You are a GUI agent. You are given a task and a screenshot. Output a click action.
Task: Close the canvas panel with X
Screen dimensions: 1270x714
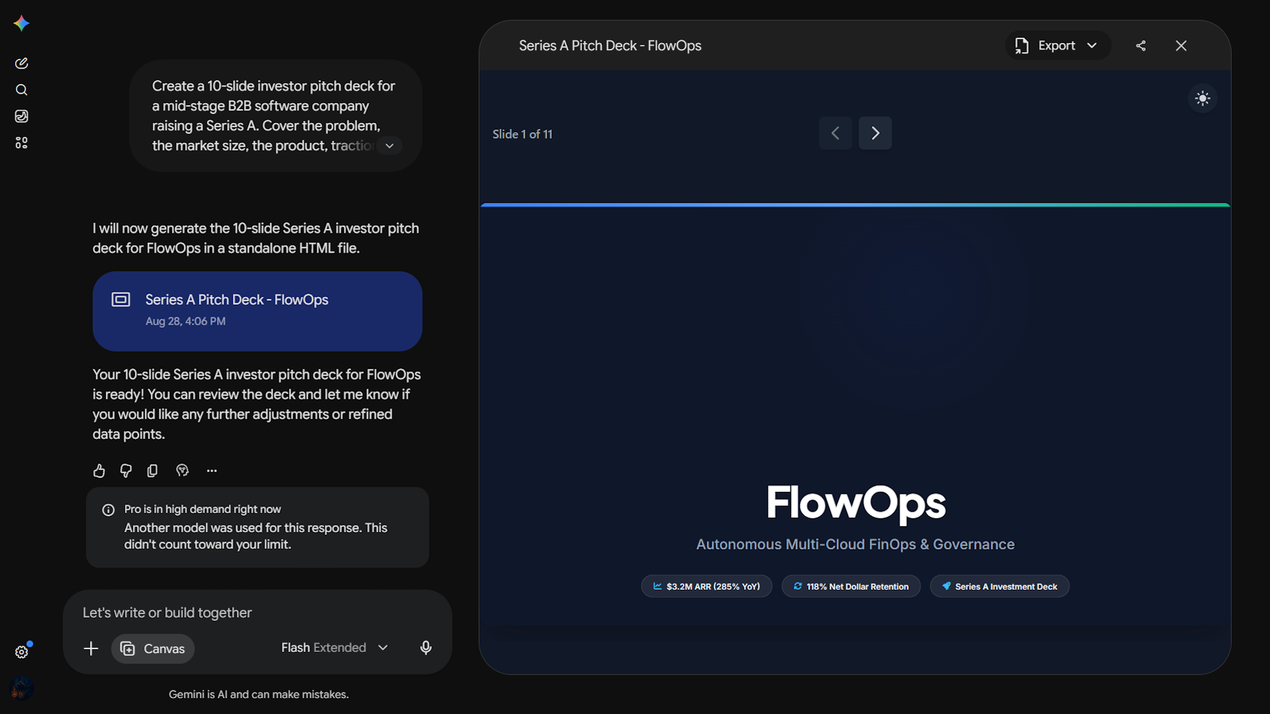tap(1181, 46)
